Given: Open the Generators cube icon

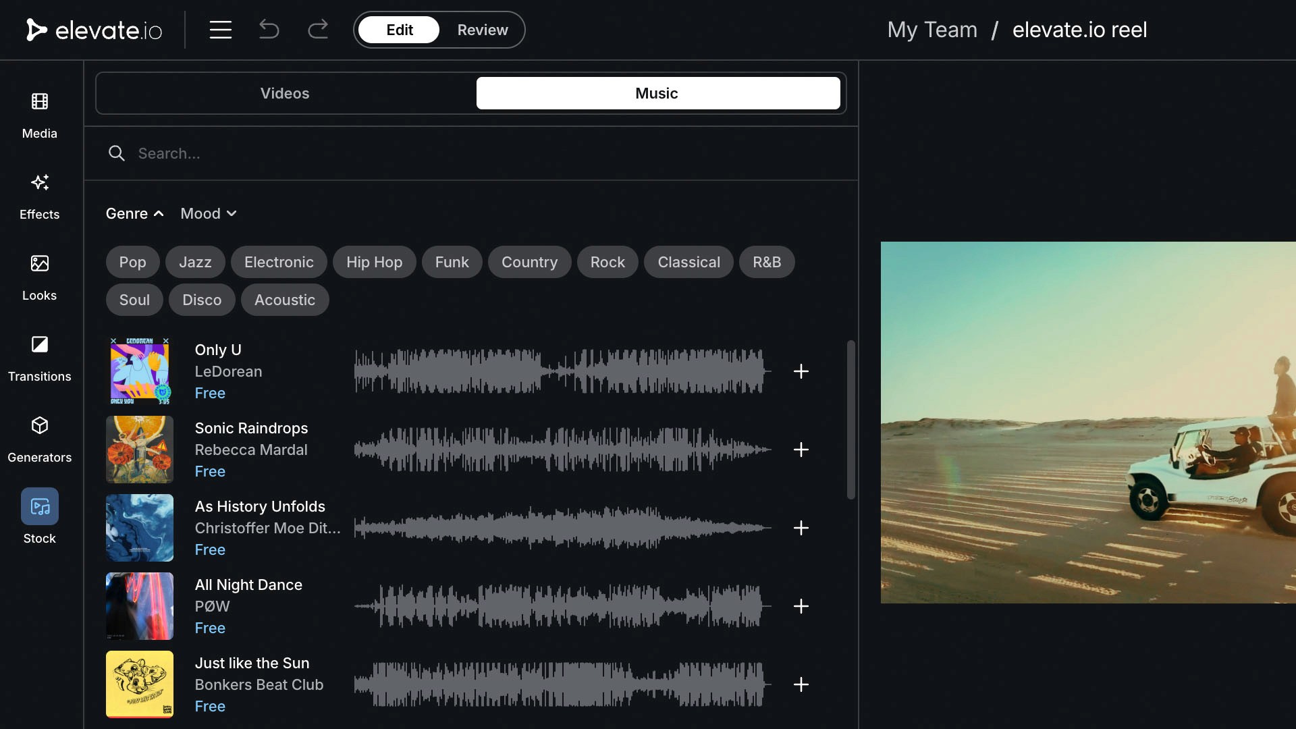Looking at the screenshot, I should pos(39,426).
